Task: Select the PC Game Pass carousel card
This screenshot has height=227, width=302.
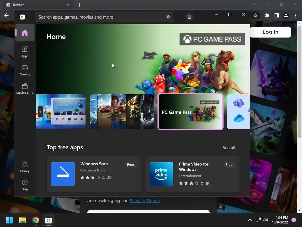Action: 191,112
